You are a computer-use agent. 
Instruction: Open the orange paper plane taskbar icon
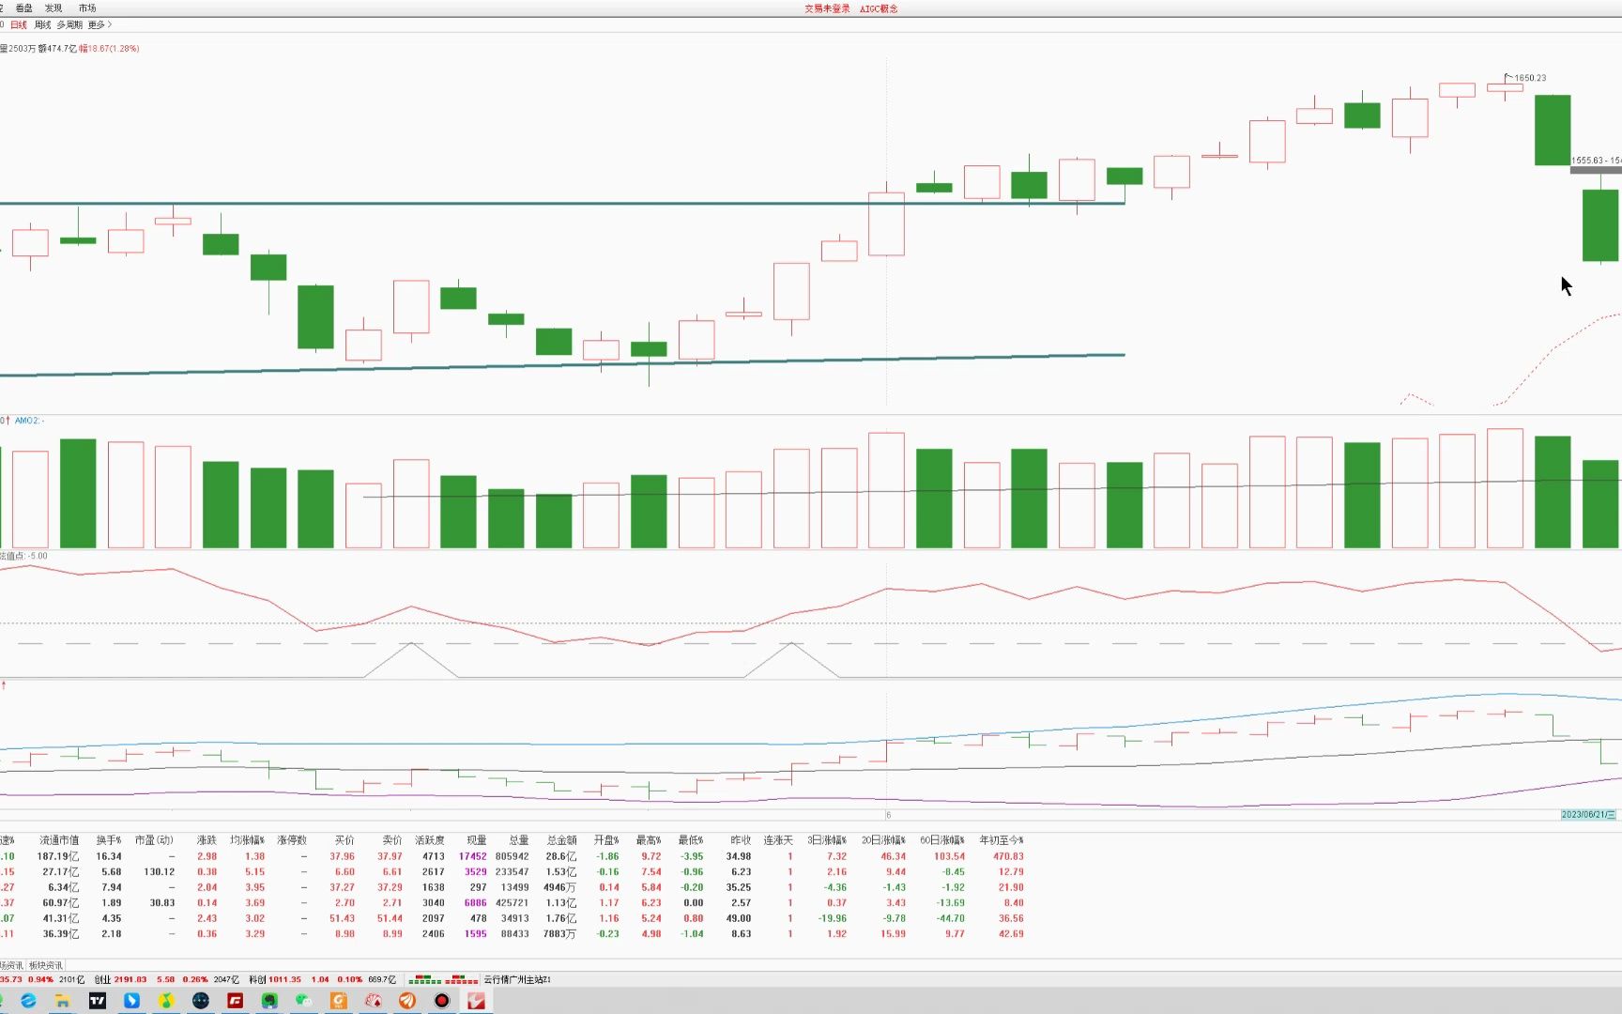pyautogui.click(x=407, y=1001)
